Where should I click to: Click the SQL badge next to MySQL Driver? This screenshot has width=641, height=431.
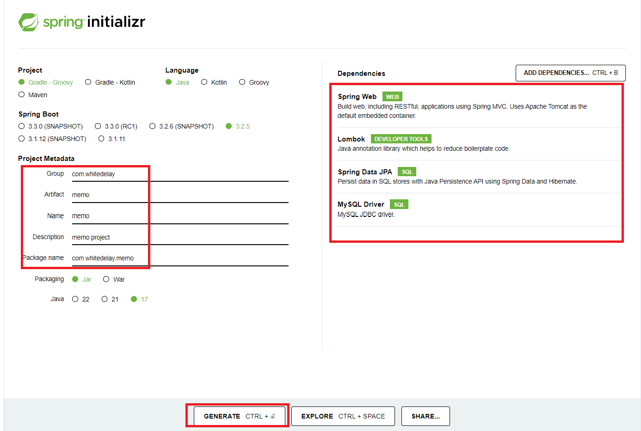tap(399, 204)
